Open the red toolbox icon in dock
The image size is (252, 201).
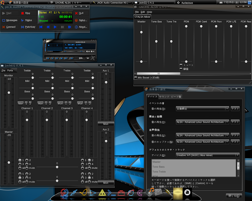pyautogui.click(x=121, y=193)
